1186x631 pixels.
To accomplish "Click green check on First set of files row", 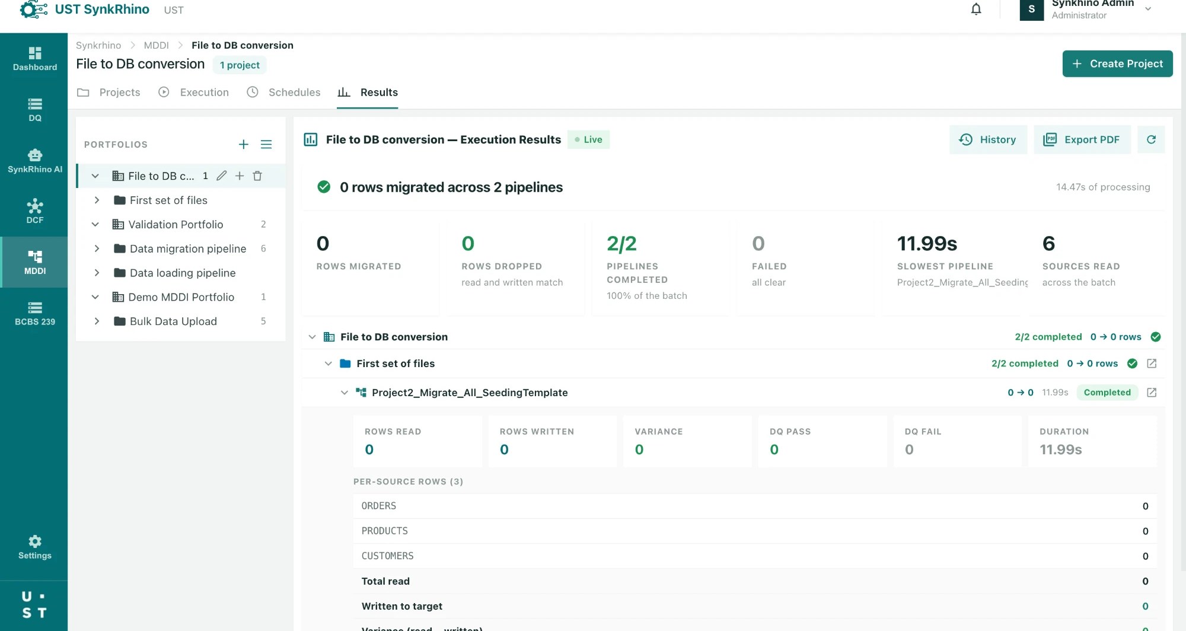I will 1132,364.
